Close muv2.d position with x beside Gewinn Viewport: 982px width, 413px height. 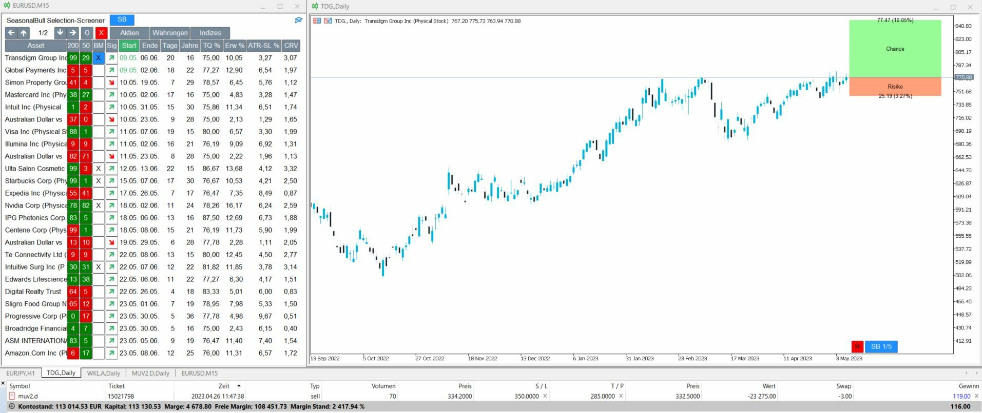976,396
